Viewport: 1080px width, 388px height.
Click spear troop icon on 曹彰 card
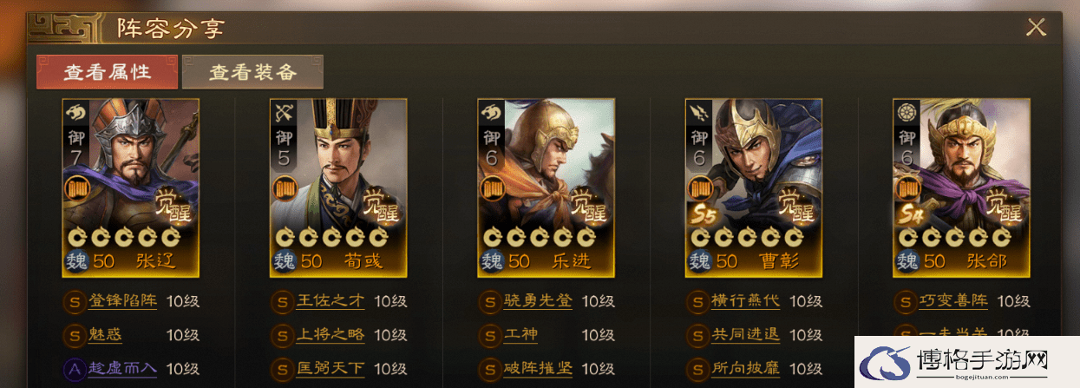click(697, 114)
